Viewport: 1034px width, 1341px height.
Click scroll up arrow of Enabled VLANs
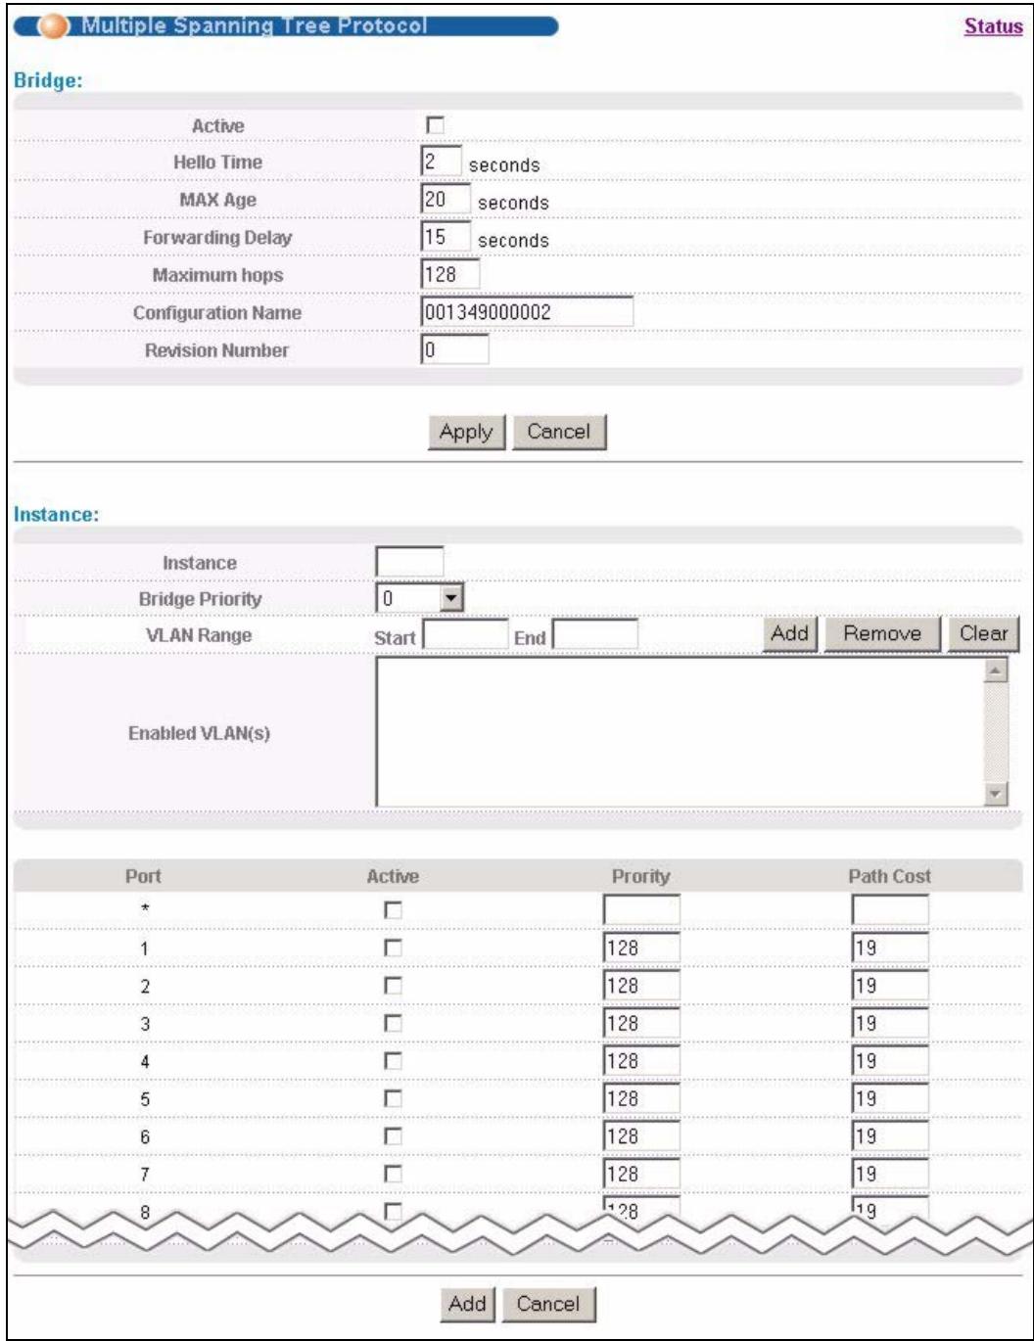[994, 670]
